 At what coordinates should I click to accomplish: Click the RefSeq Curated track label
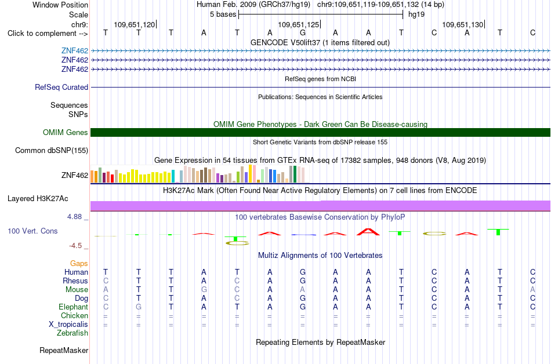click(x=61, y=87)
